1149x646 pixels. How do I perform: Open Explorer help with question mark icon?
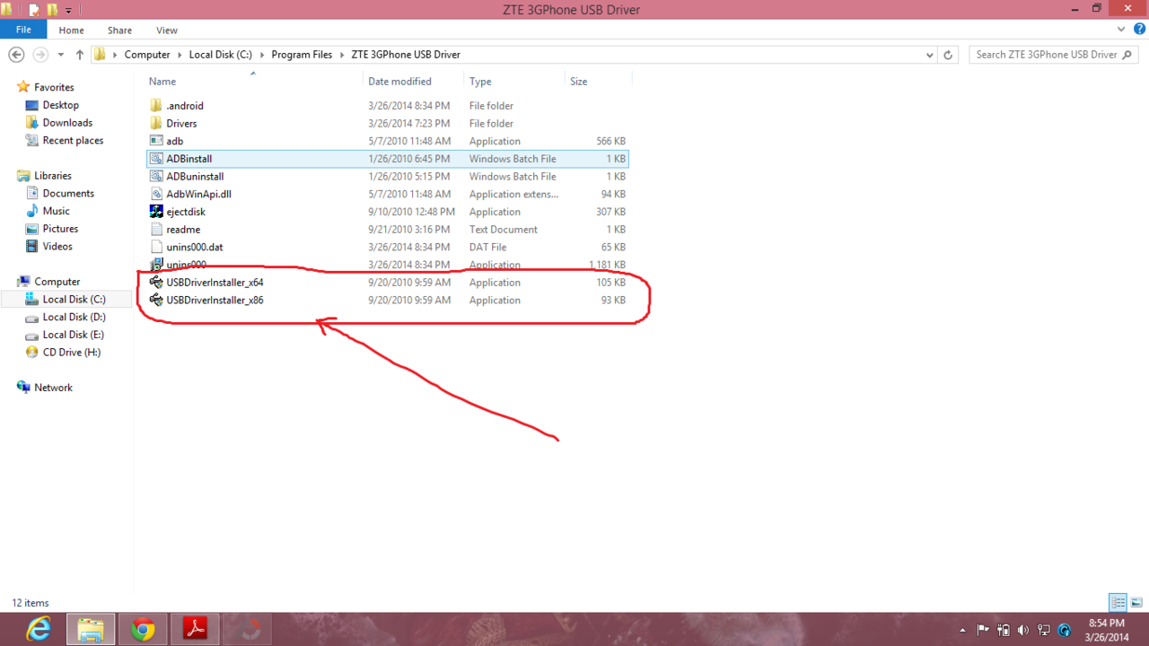(1140, 30)
